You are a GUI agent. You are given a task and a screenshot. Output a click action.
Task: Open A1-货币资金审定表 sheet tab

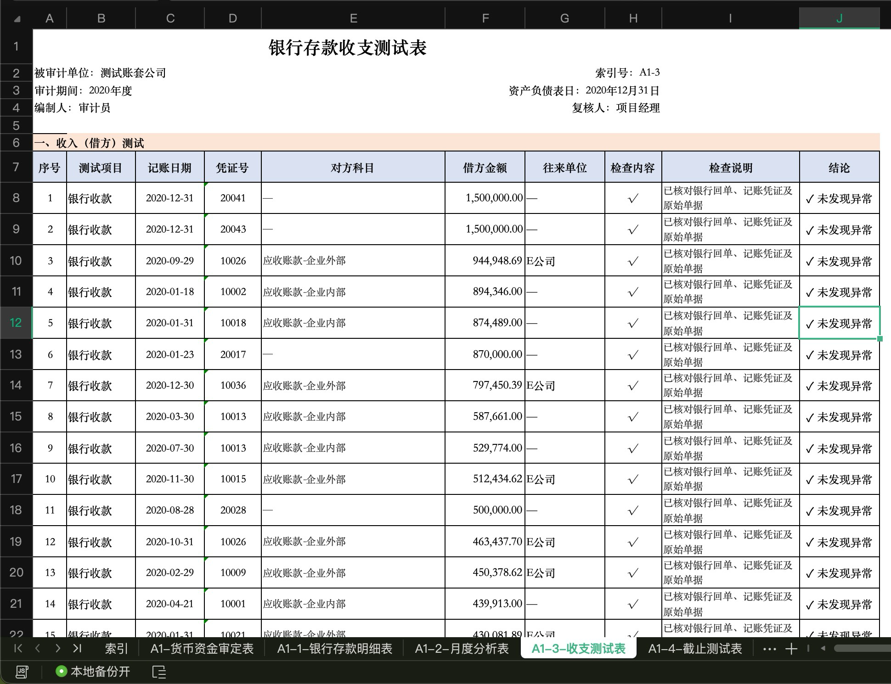[202, 649]
